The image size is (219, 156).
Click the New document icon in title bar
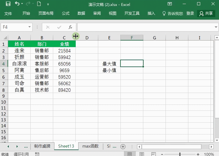coord(39,4)
